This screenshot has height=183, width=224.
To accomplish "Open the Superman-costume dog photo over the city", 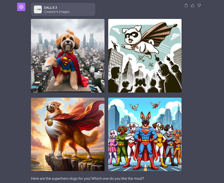I will 68,55.
